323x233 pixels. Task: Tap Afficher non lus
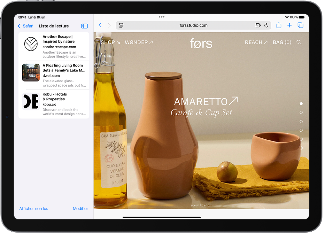coord(34,209)
